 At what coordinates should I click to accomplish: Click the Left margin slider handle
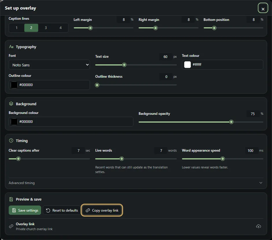click(90, 28)
